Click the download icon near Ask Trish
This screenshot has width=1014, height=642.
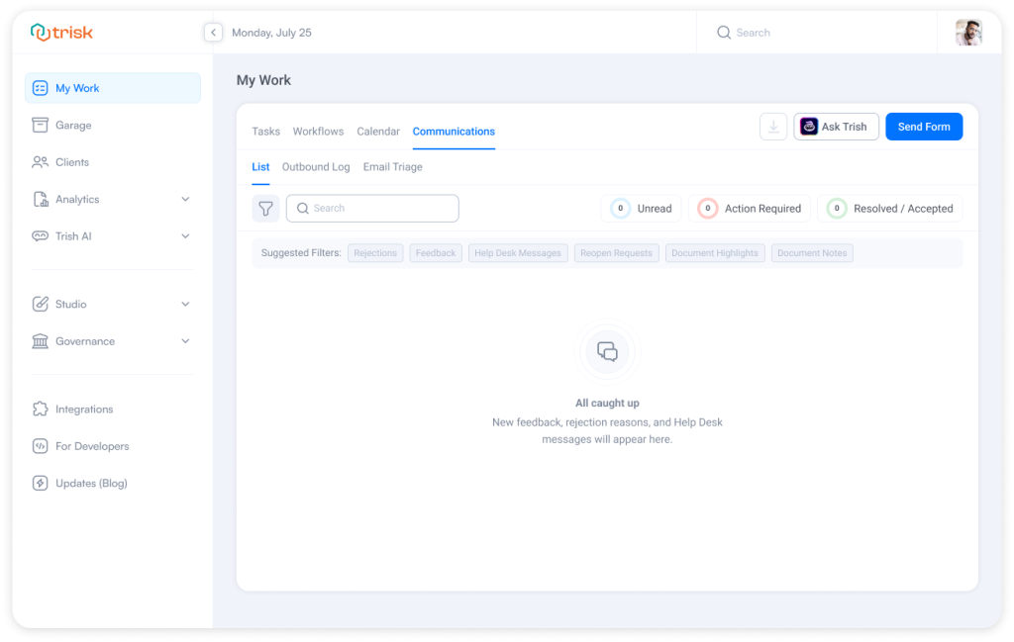tap(773, 127)
